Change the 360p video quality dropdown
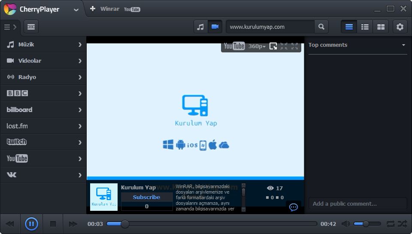This screenshot has width=412, height=234. pyautogui.click(x=257, y=46)
